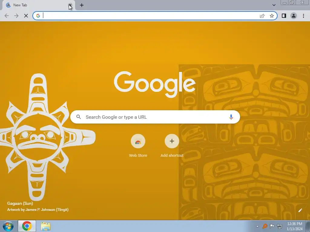Close the New Tab tab
The height and width of the screenshot is (232, 310).
point(70,5)
